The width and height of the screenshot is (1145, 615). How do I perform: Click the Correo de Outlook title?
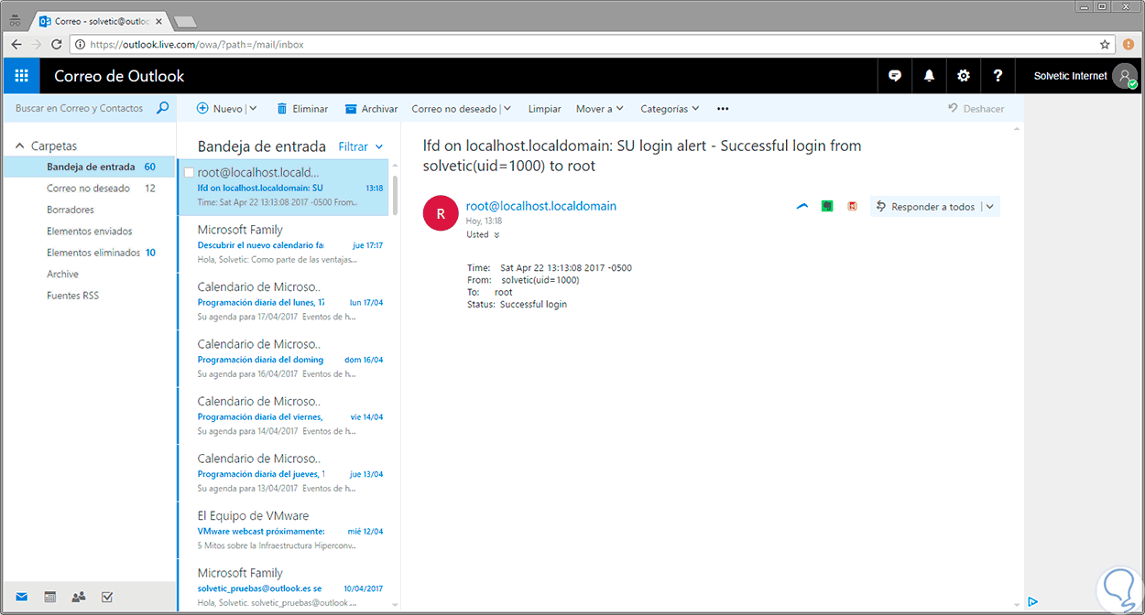(x=119, y=77)
